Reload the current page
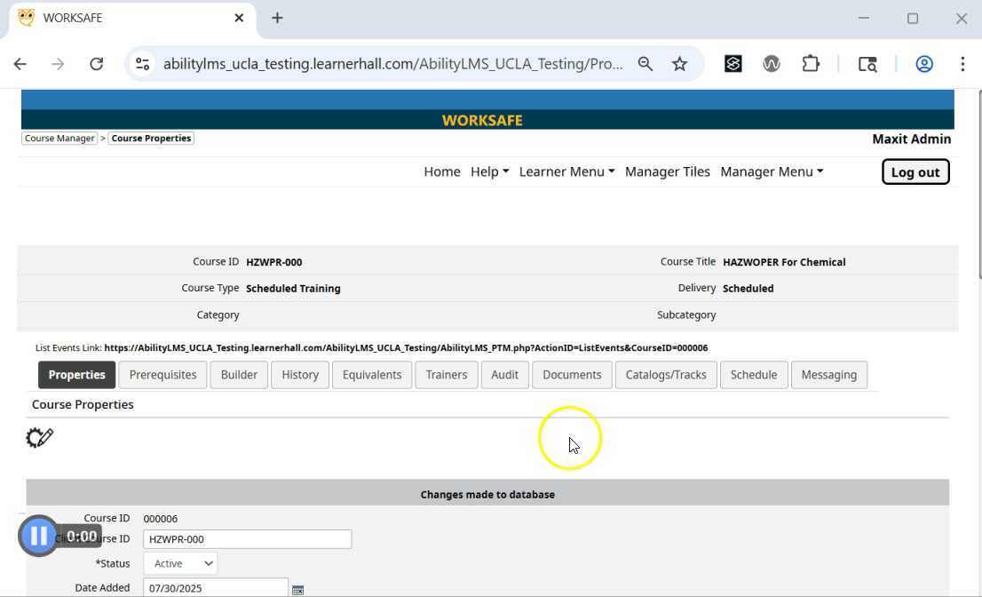 96,64
